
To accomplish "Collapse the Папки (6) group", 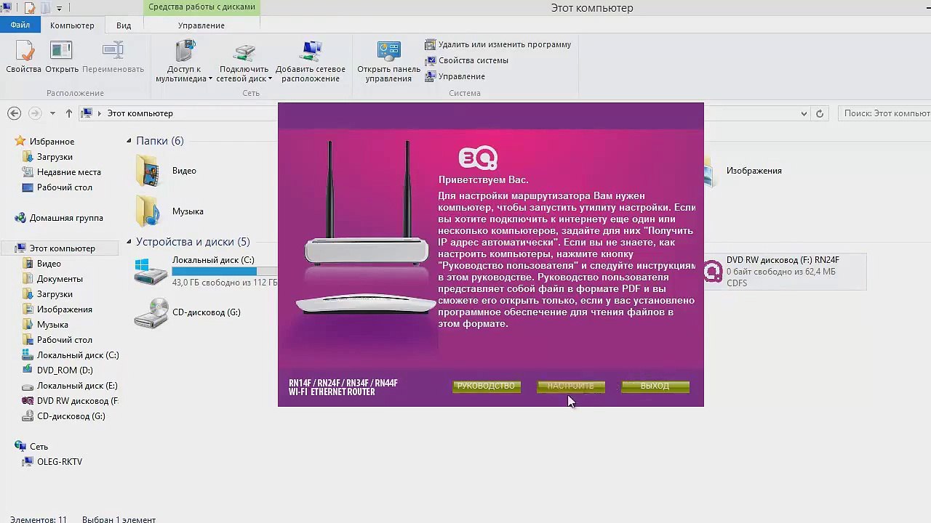I will tap(129, 141).
